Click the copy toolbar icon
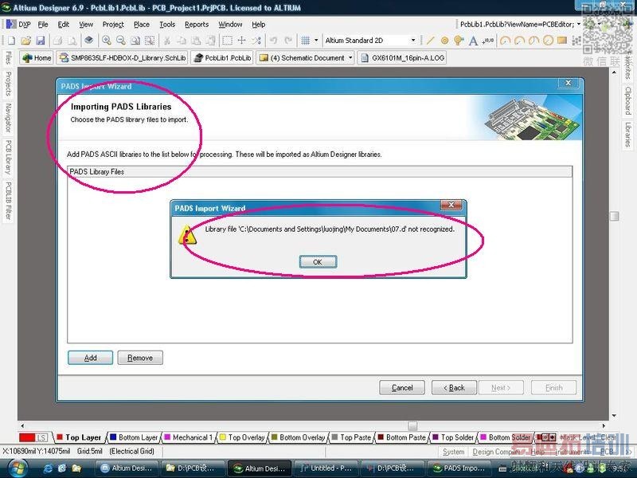The height and width of the screenshot is (478, 637). [182, 41]
